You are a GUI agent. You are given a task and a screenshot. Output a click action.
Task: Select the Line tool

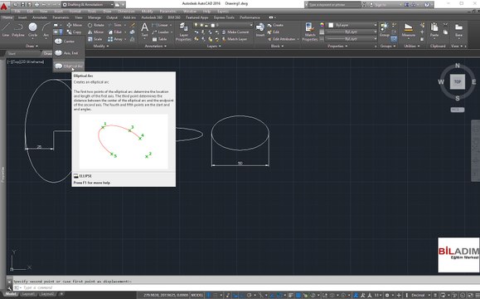pyautogui.click(x=6, y=29)
